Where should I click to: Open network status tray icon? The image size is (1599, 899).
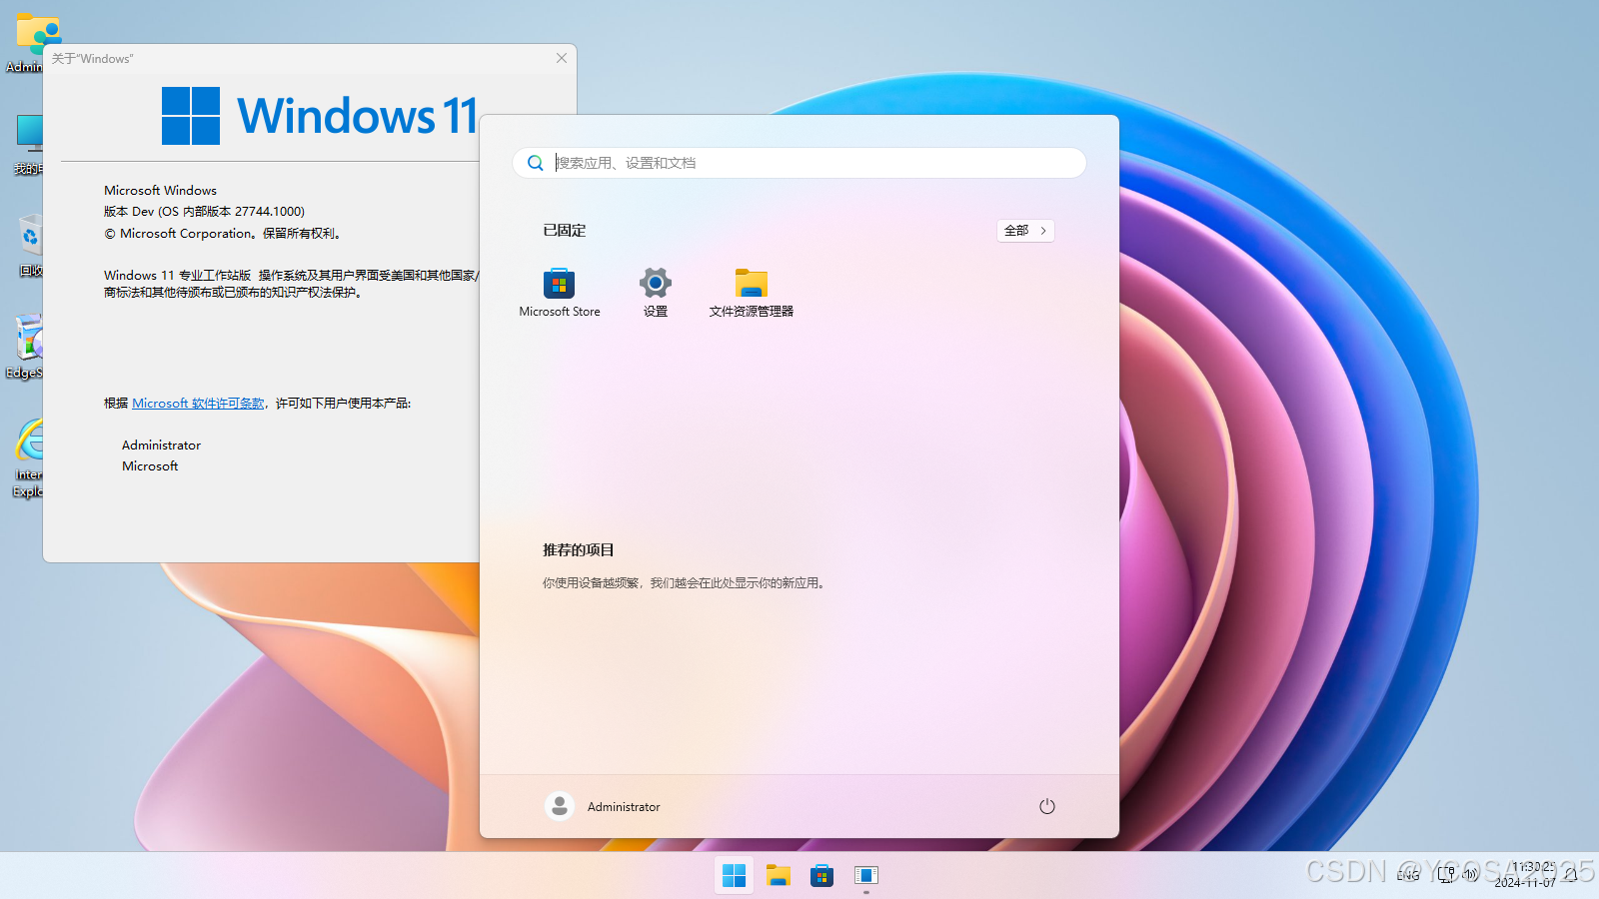tap(1447, 875)
